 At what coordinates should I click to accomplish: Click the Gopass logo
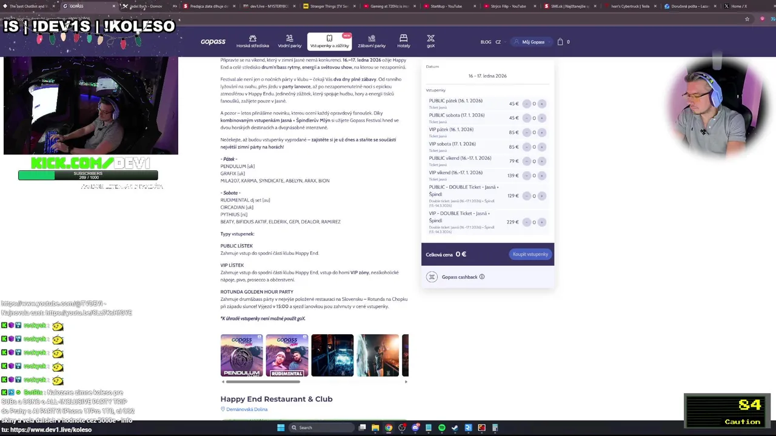point(213,42)
